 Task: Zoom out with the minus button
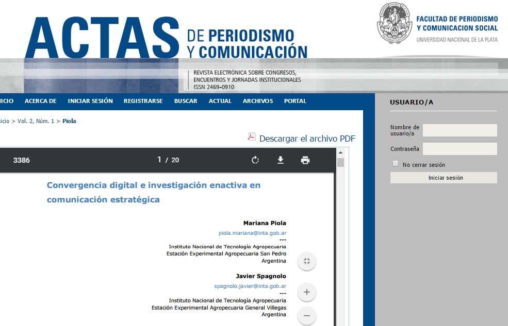pyautogui.click(x=307, y=316)
